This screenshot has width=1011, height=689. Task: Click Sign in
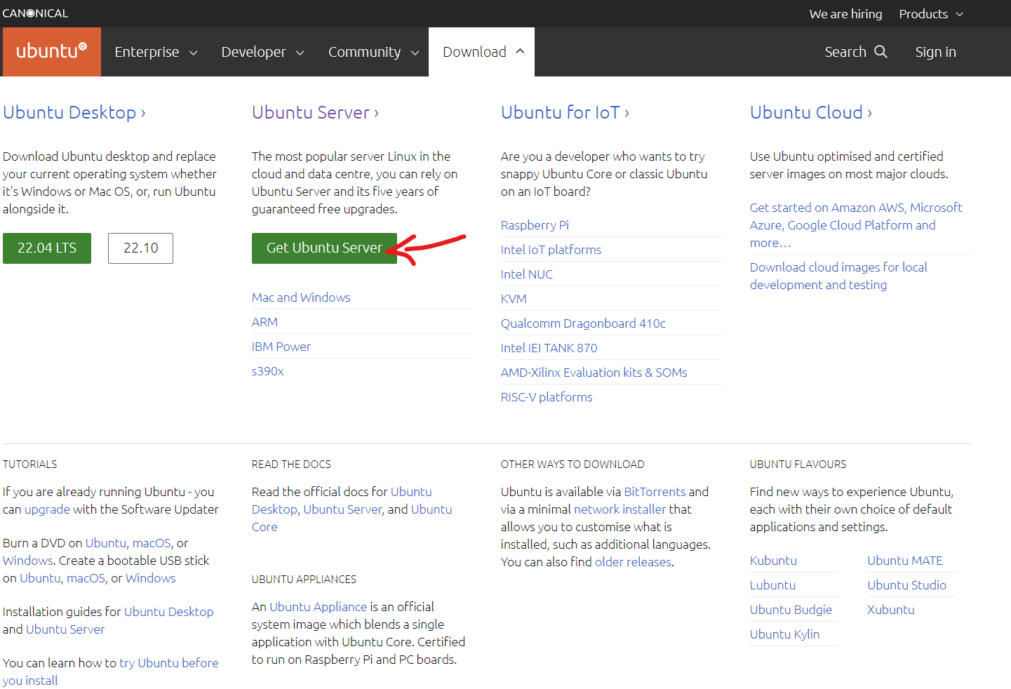click(935, 52)
